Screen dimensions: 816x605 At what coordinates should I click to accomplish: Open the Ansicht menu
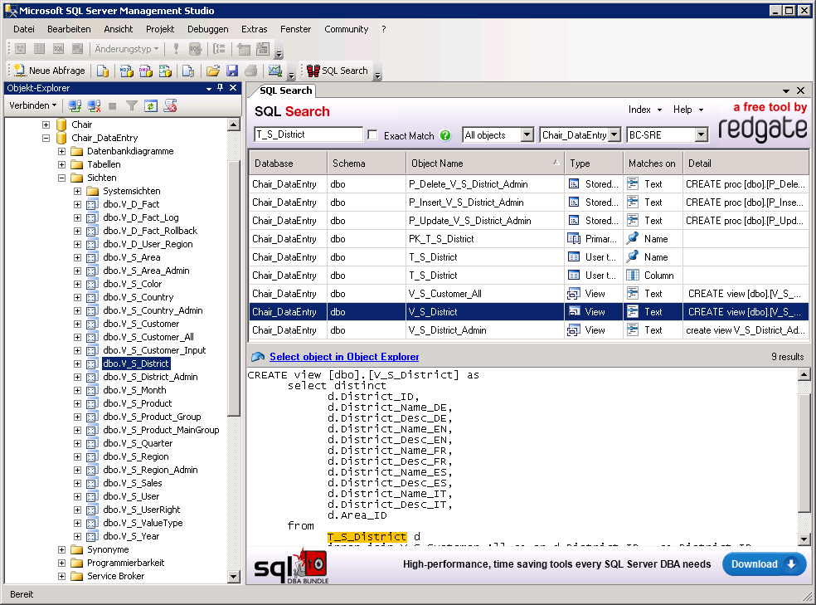click(118, 29)
